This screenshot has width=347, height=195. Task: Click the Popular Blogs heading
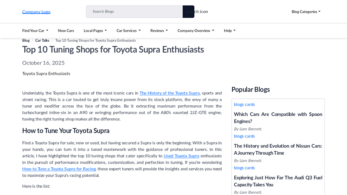(x=251, y=90)
